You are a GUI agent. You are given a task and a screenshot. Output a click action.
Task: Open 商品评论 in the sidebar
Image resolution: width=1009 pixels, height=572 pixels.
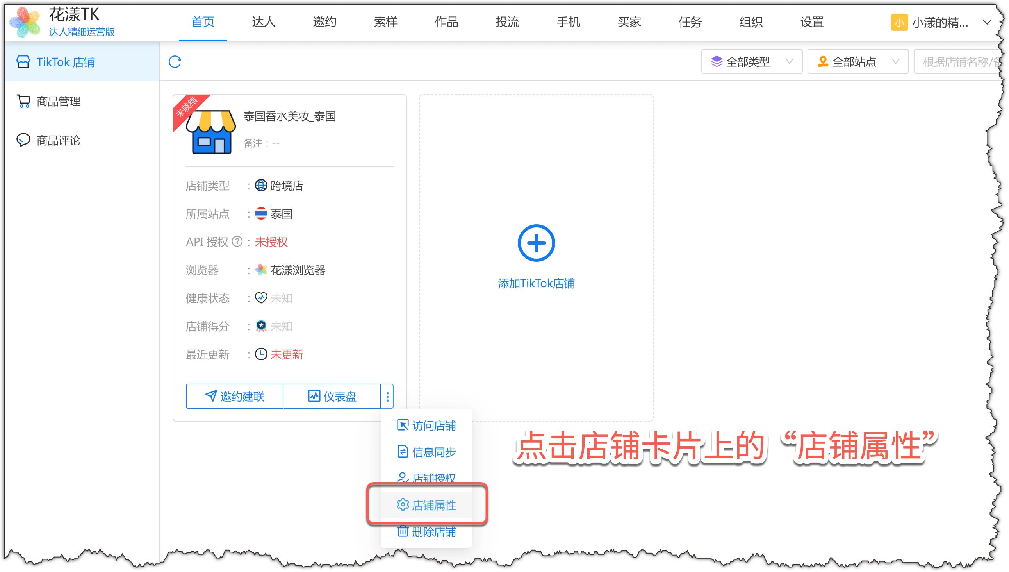click(82, 140)
